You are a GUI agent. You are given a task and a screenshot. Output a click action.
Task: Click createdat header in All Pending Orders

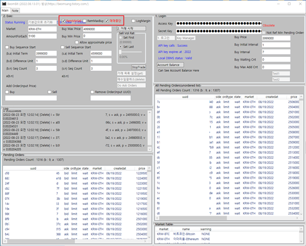coord(272,97)
